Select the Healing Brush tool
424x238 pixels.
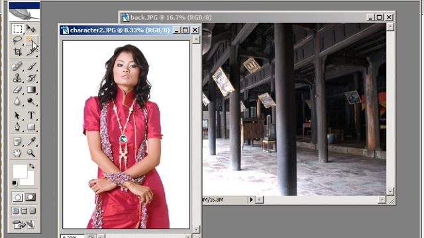[x=17, y=66]
